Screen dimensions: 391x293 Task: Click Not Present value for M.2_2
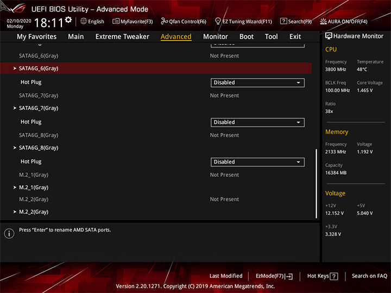224,199
